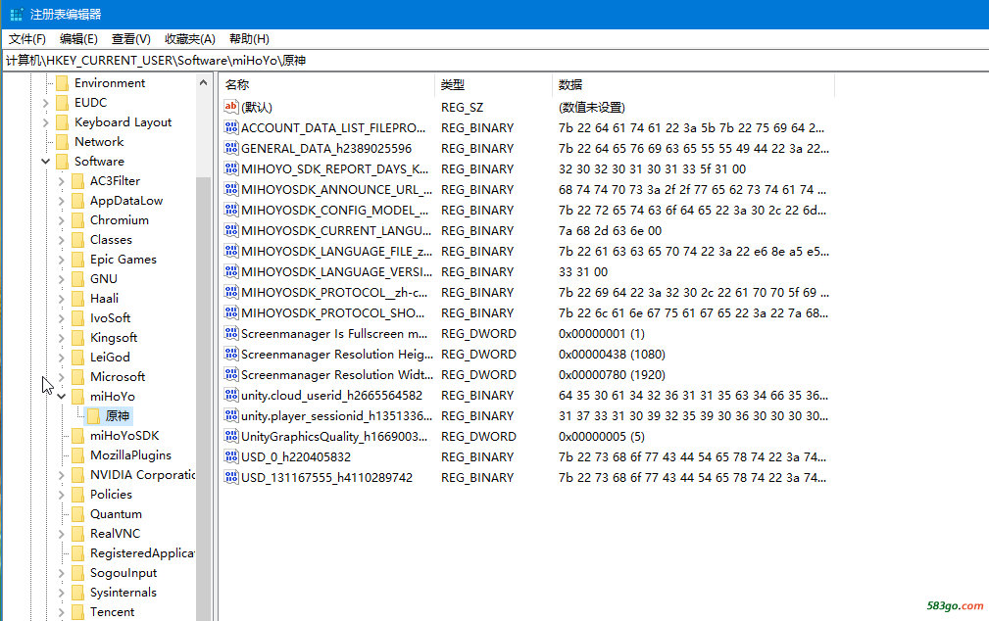Viewport: 989px width, 621px height.
Task: Select the Network key in tree
Action: tap(99, 142)
